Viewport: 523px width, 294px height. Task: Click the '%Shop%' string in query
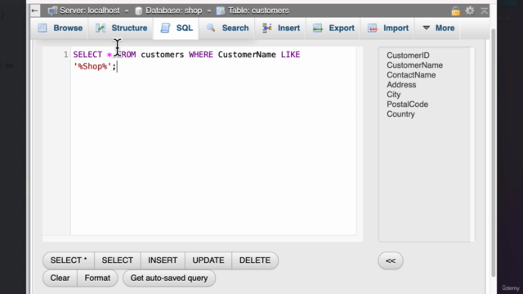coord(92,66)
